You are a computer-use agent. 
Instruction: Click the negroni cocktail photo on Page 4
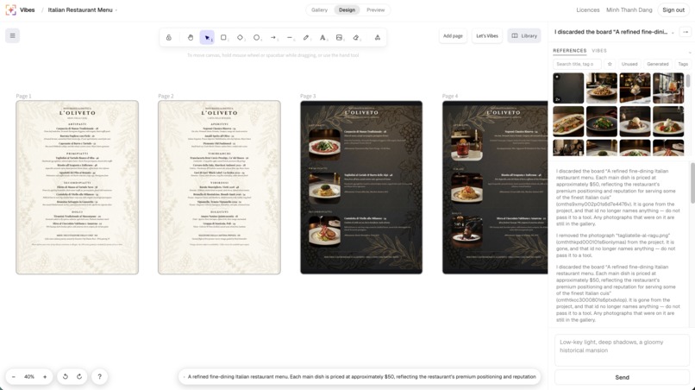pos(466,144)
